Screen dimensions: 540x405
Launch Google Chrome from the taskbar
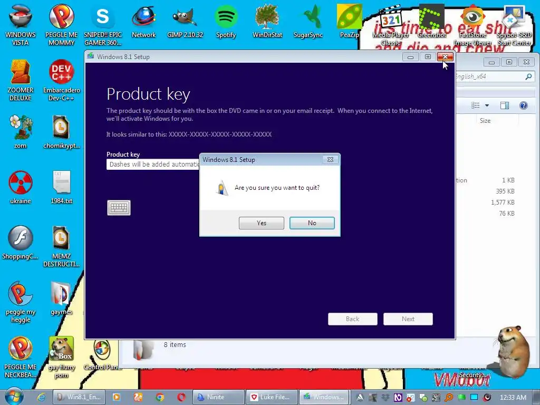(160, 397)
